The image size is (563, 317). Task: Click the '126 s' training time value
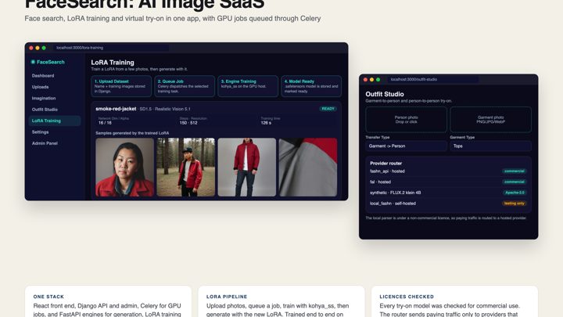266,123
